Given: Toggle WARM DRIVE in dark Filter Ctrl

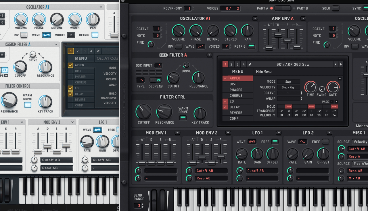Looking at the screenshot, I should coord(183,118).
